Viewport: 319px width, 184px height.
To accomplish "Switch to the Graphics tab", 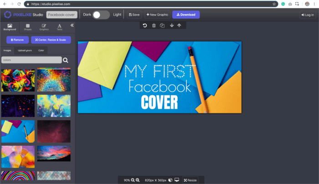I will click(44, 27).
